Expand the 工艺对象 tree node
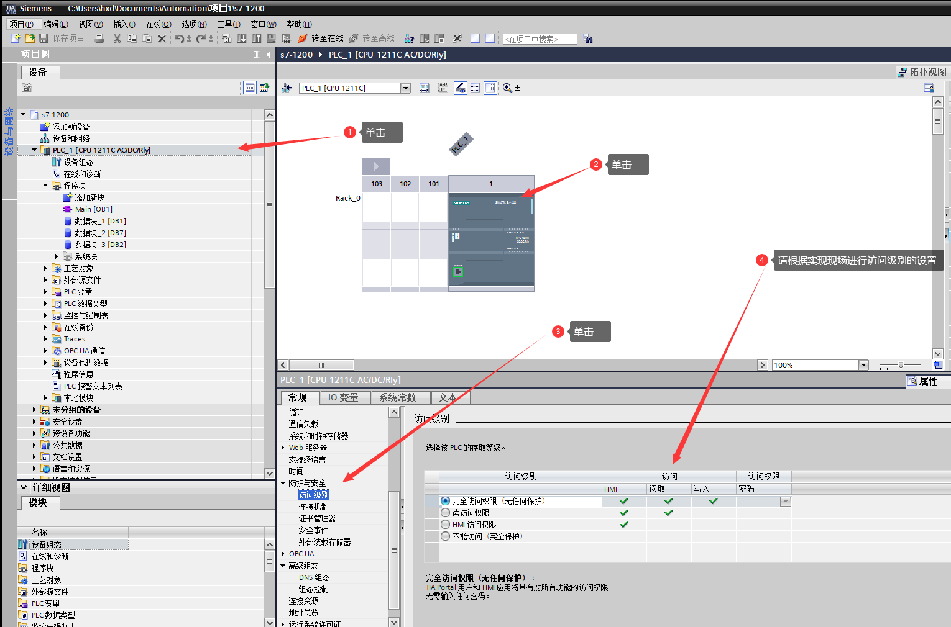 point(45,268)
